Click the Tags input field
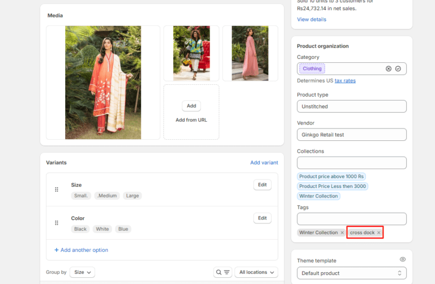 (352, 219)
